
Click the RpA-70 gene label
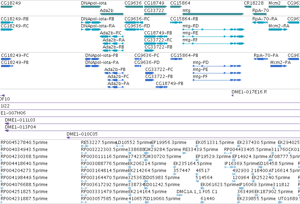pos(261,10)
